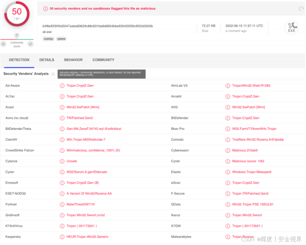Click the 50 / 67 detection score gauge
This screenshot has width=306, height=245.
[17, 14]
